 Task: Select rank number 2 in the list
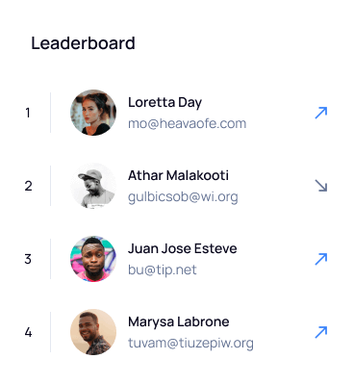[28, 186]
